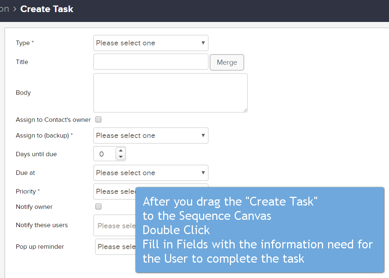Image resolution: width=389 pixels, height=278 pixels.
Task: Open the Type dropdown
Action: click(x=151, y=43)
